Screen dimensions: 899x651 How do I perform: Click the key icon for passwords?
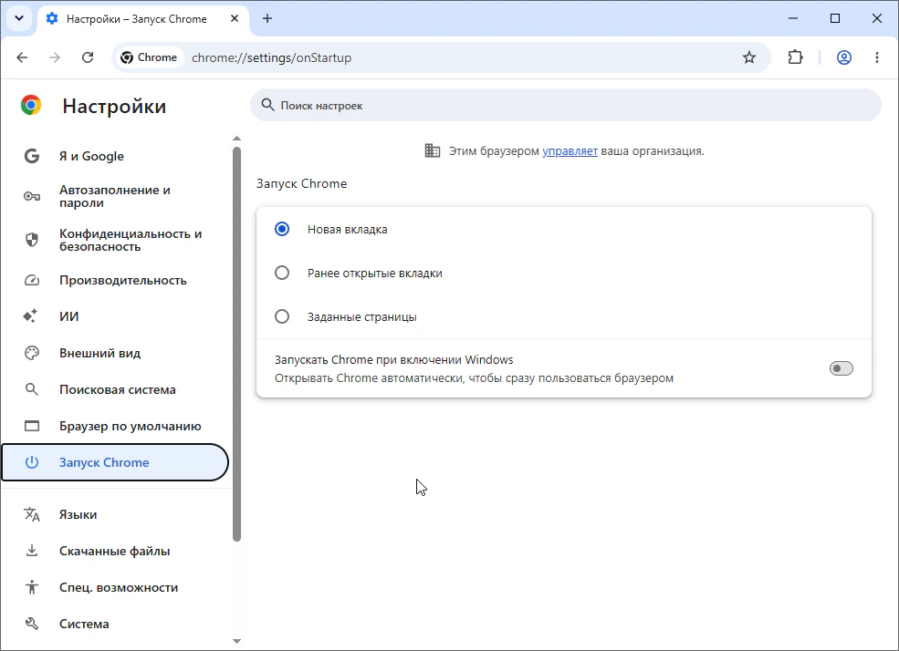[32, 196]
